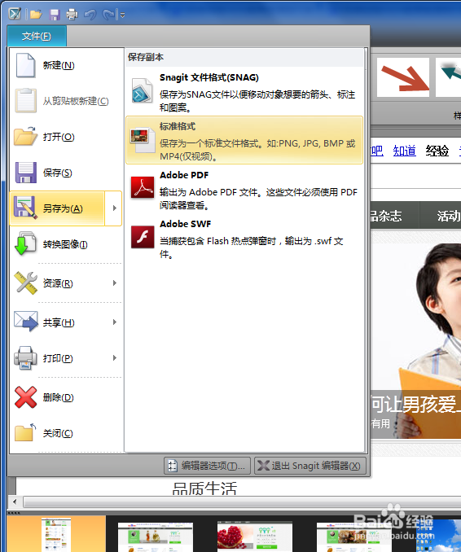Click the 打印(P) printer icon
The image size is (461, 552).
(x=26, y=358)
